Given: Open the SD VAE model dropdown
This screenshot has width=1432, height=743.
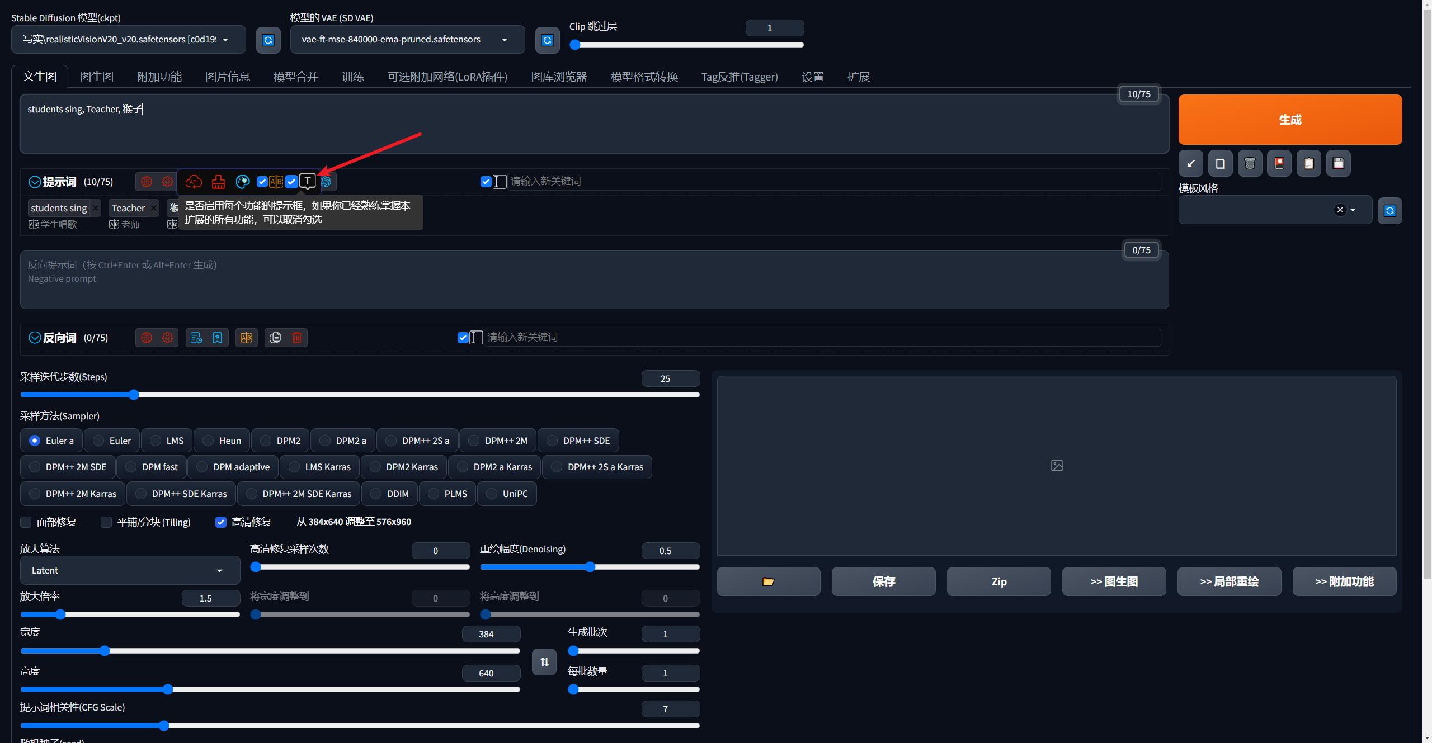Looking at the screenshot, I should pyautogui.click(x=407, y=40).
